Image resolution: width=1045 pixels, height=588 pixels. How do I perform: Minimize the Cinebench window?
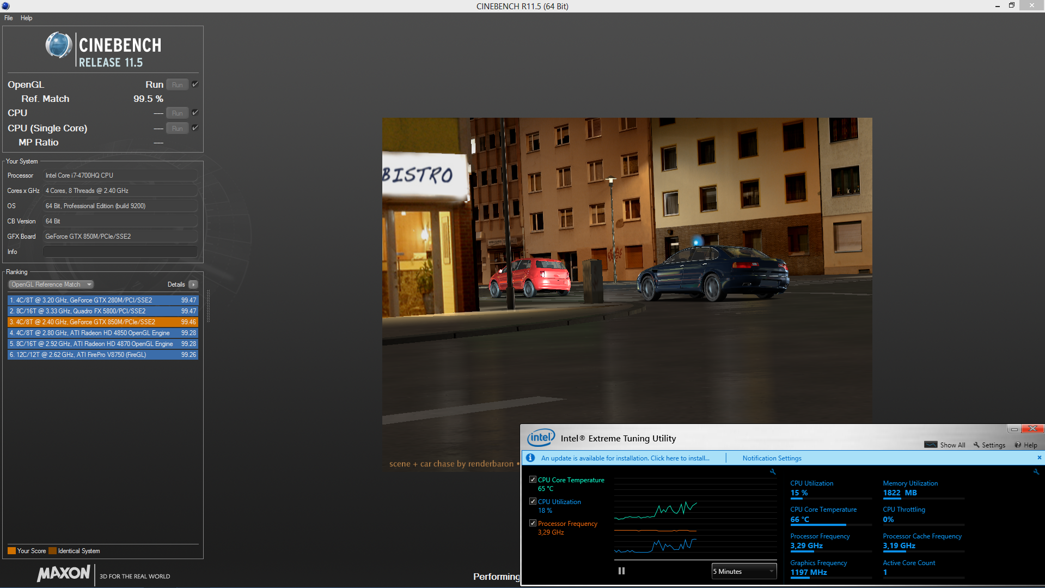point(997,5)
